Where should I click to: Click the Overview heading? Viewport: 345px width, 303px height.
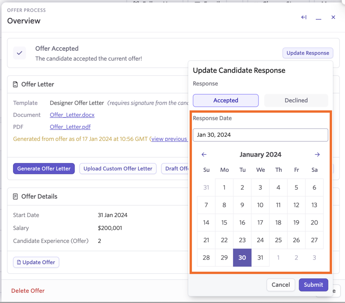(x=24, y=21)
